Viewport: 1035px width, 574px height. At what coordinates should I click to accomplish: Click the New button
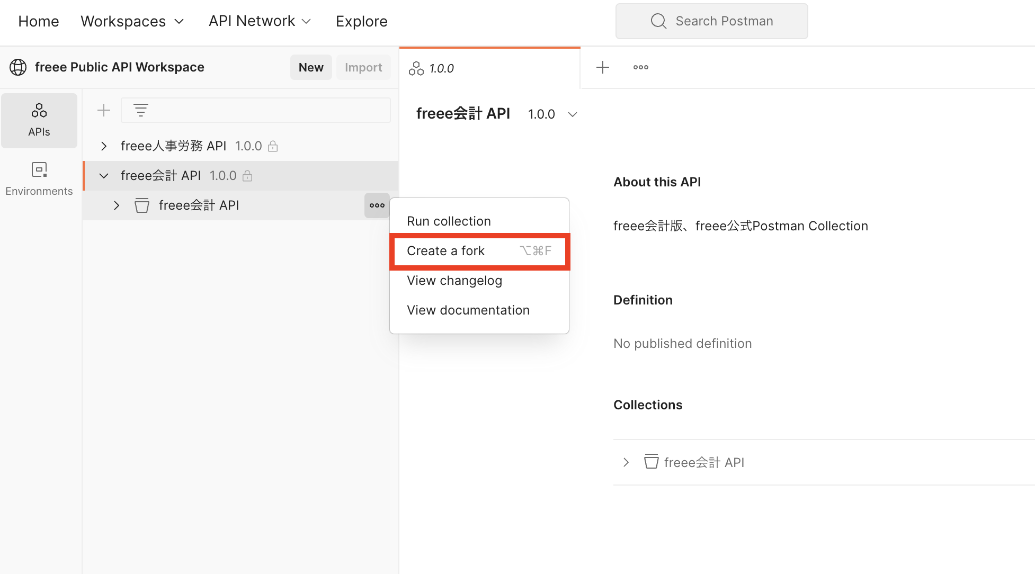[x=311, y=67]
